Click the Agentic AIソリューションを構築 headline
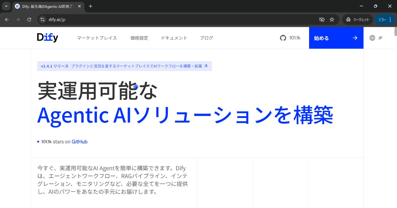Screen dimensions: 397x208 point(185,115)
